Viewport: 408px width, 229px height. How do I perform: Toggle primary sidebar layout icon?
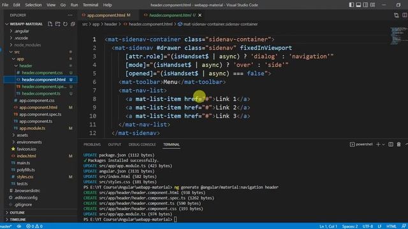(x=351, y=4)
